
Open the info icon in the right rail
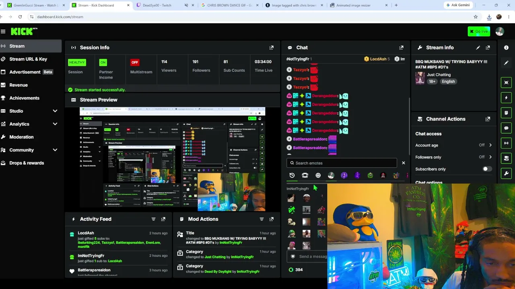point(506,47)
